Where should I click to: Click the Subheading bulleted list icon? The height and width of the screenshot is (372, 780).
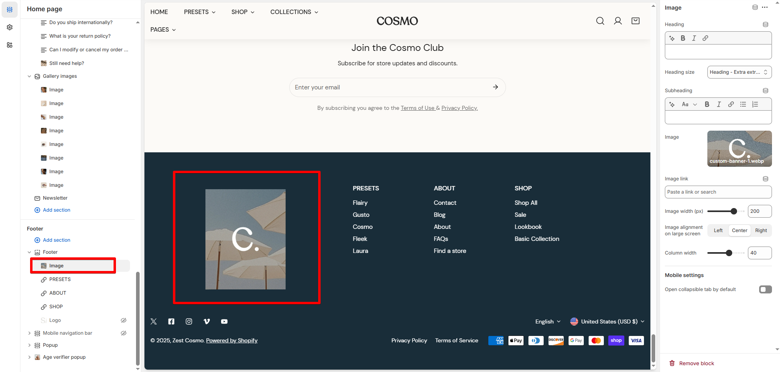tap(743, 104)
